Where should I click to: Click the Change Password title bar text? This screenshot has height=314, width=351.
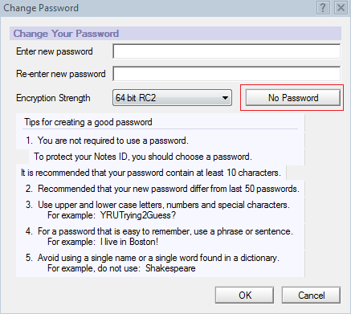tap(41, 8)
